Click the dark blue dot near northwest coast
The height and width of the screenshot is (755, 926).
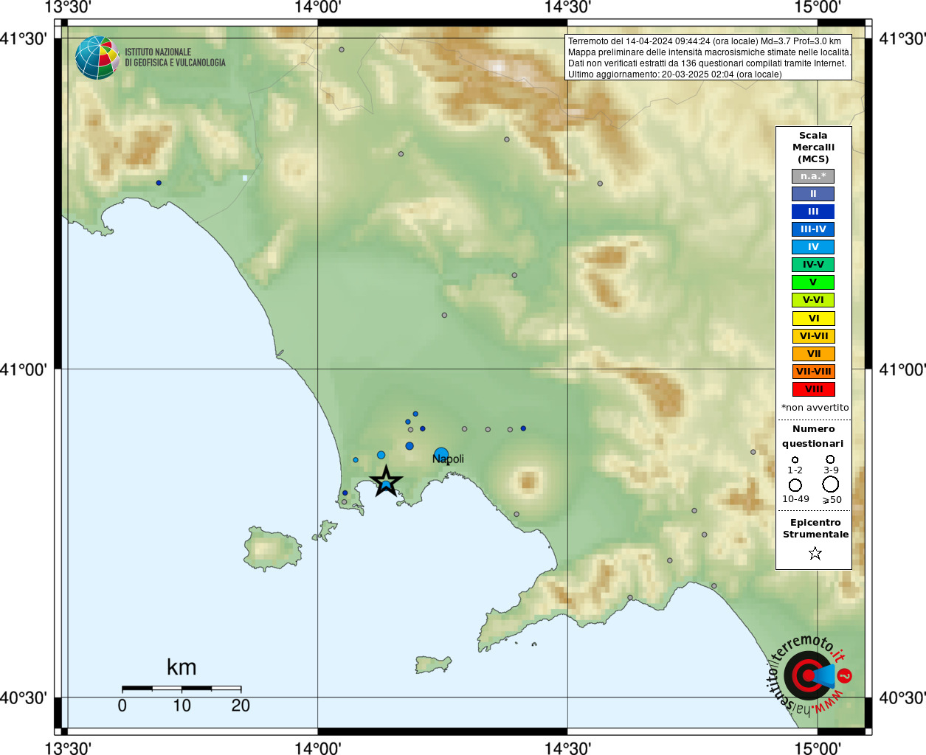159,183
